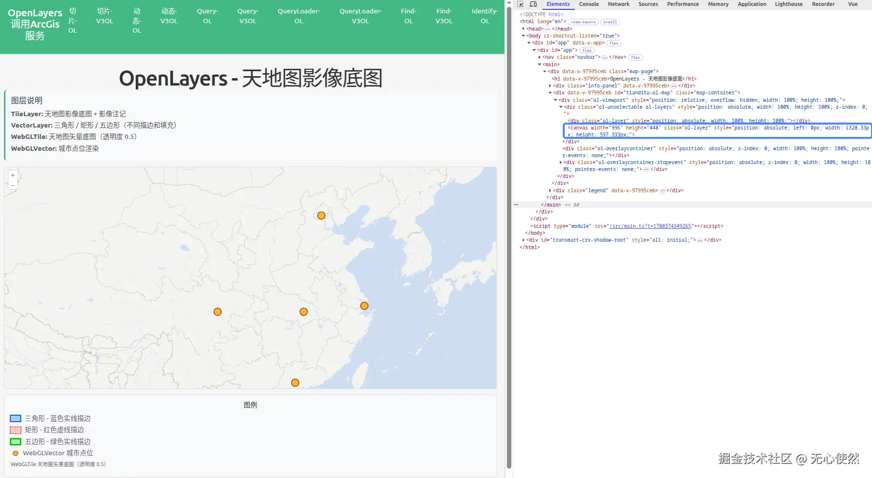Viewport: 872px width, 478px height.
Task: Open the Query-V3OL navbar link
Action: tap(248, 16)
